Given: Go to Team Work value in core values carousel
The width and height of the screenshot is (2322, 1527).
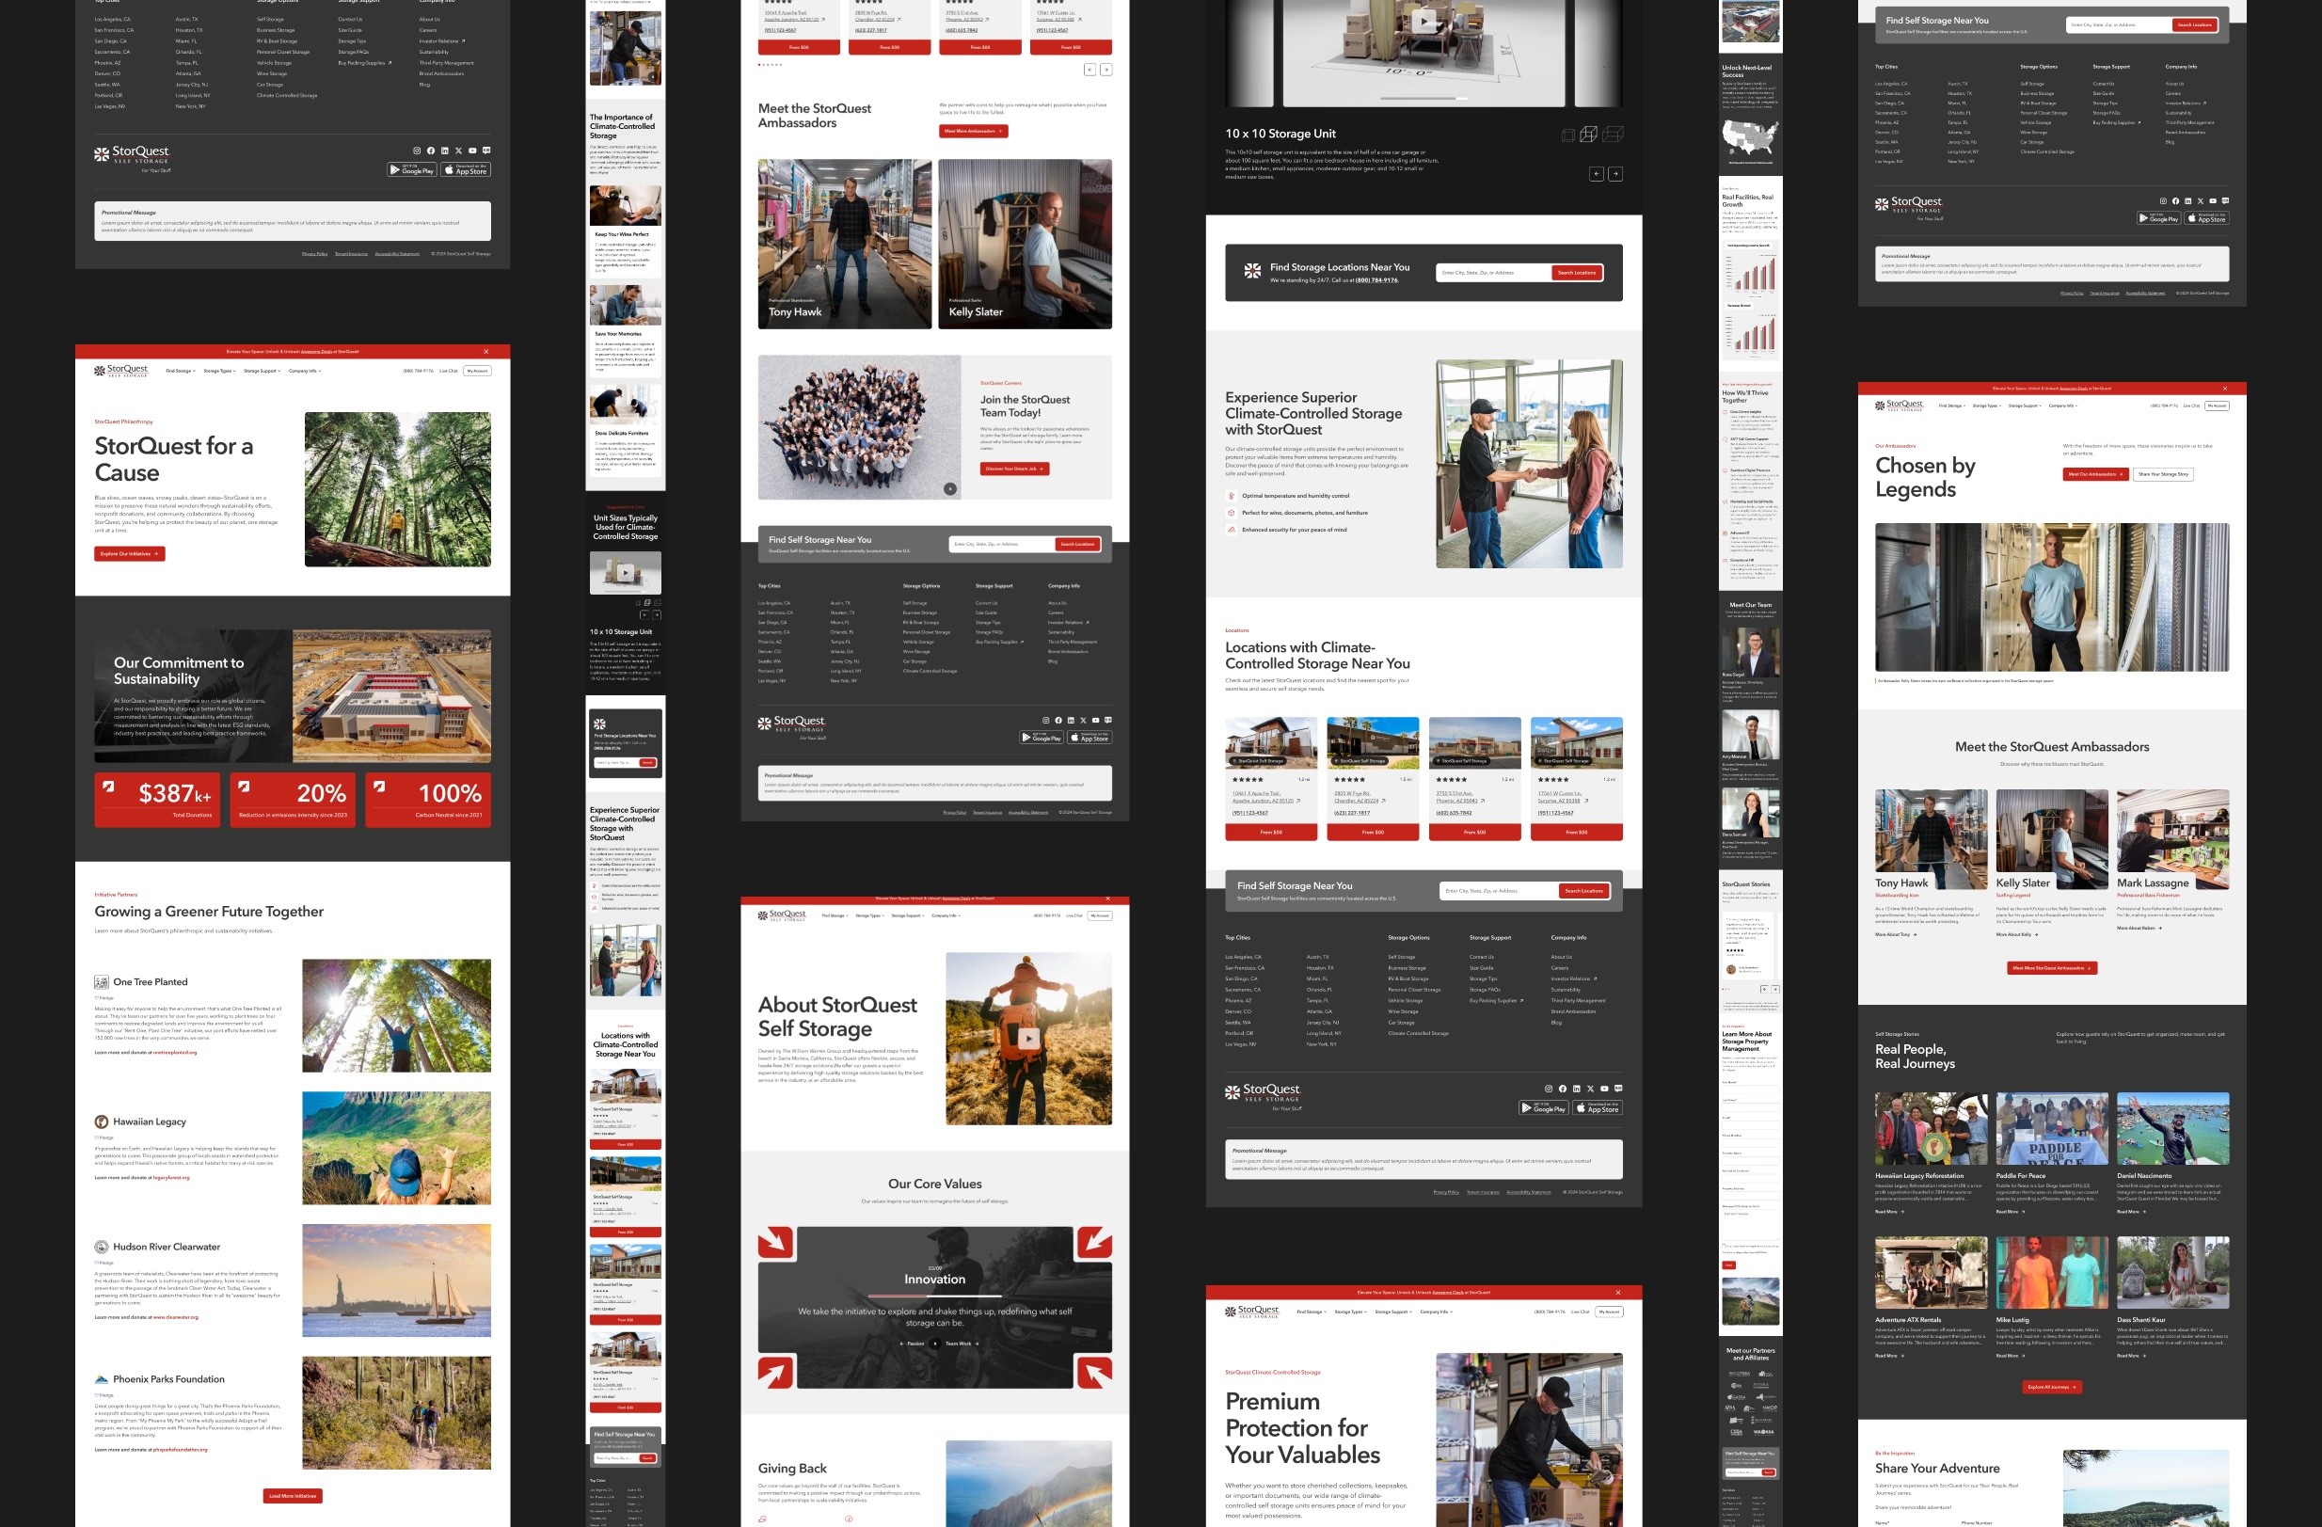Looking at the screenshot, I should coord(961,1344).
